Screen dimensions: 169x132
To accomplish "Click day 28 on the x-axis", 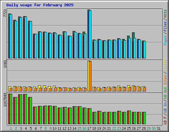I will (x=144, y=128).
